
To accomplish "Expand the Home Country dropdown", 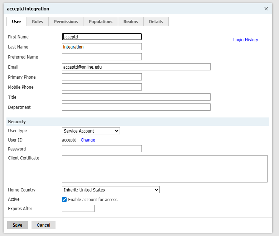I will coord(111,190).
